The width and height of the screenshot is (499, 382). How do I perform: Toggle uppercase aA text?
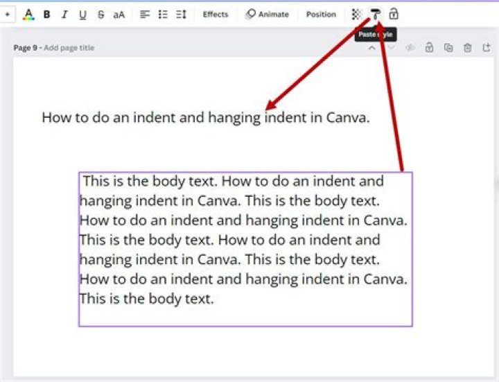119,15
